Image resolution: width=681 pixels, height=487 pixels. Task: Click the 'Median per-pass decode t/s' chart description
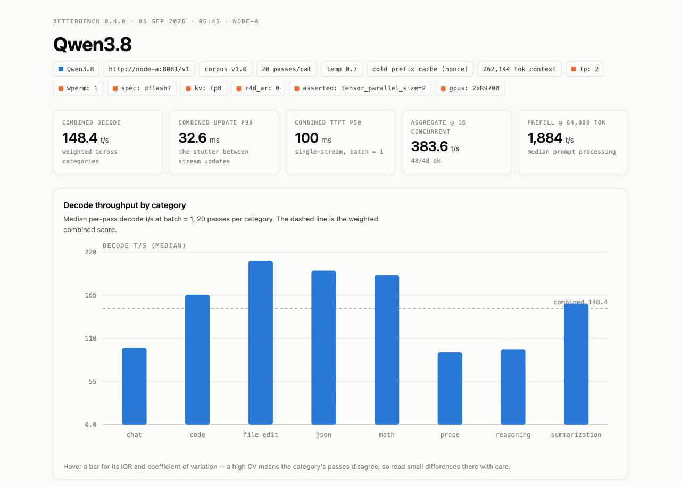(221, 225)
